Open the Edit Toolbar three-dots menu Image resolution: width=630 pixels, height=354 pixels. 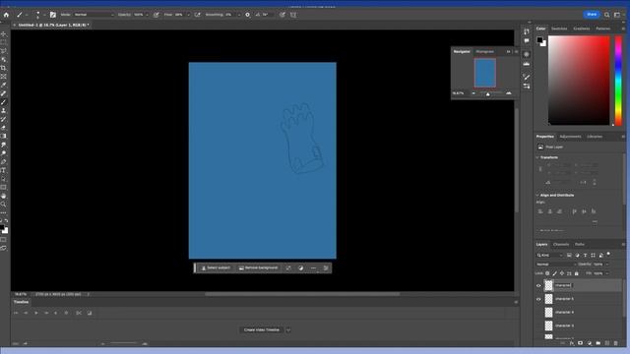pyautogui.click(x=4, y=212)
